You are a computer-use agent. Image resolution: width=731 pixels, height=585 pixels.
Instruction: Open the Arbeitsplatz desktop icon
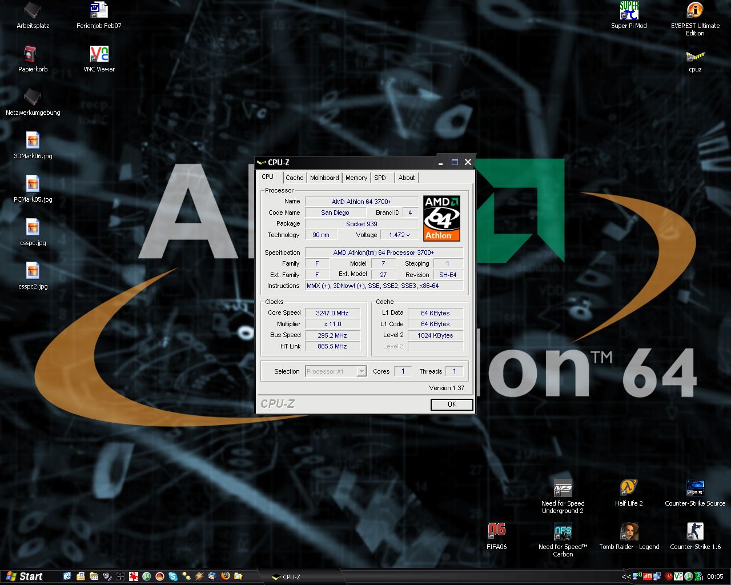(33, 15)
